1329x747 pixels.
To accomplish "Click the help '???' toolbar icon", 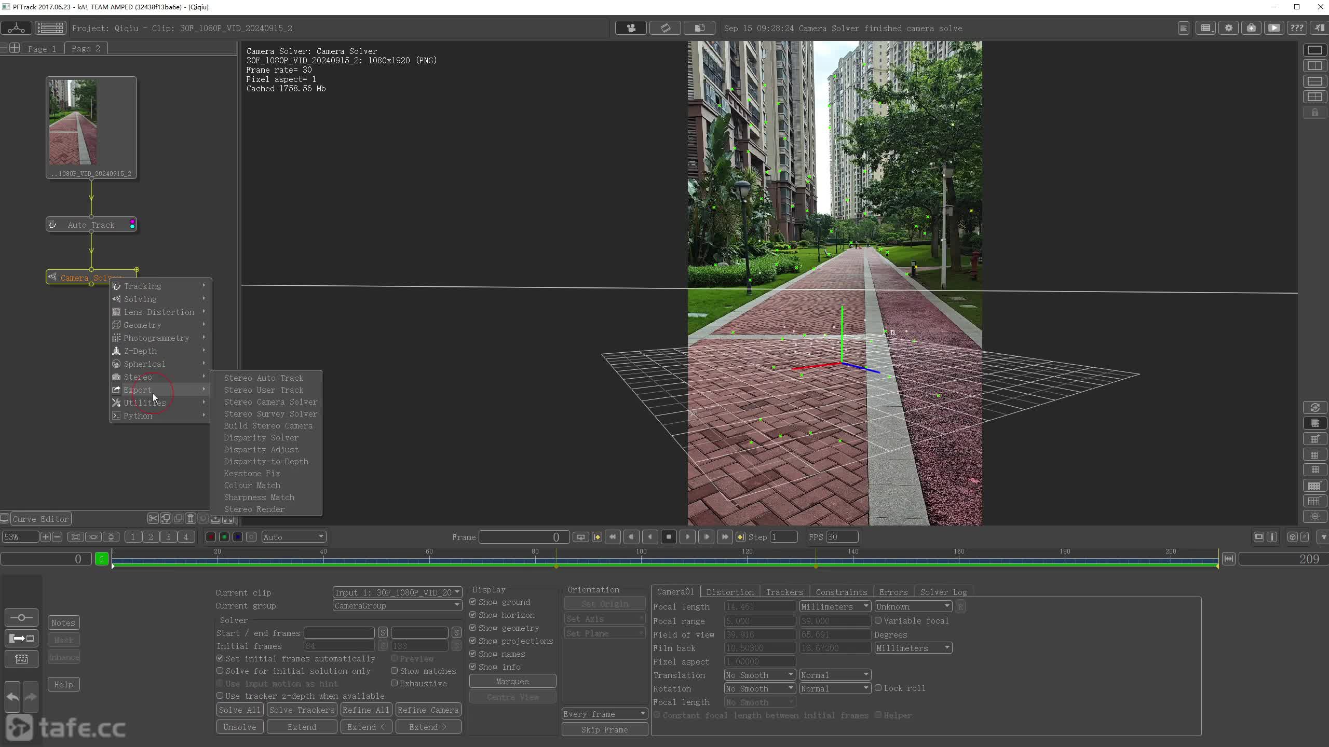I will point(1296,28).
